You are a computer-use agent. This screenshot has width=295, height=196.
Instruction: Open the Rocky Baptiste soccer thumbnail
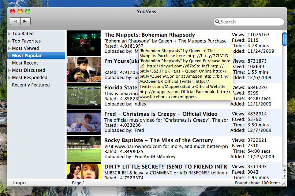[84, 149]
